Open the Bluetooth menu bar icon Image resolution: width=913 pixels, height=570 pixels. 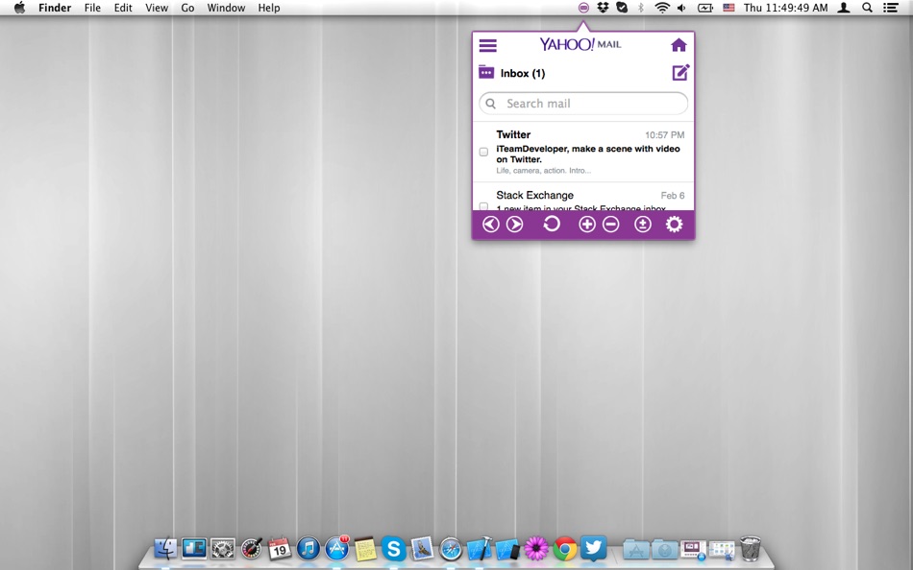[640, 8]
